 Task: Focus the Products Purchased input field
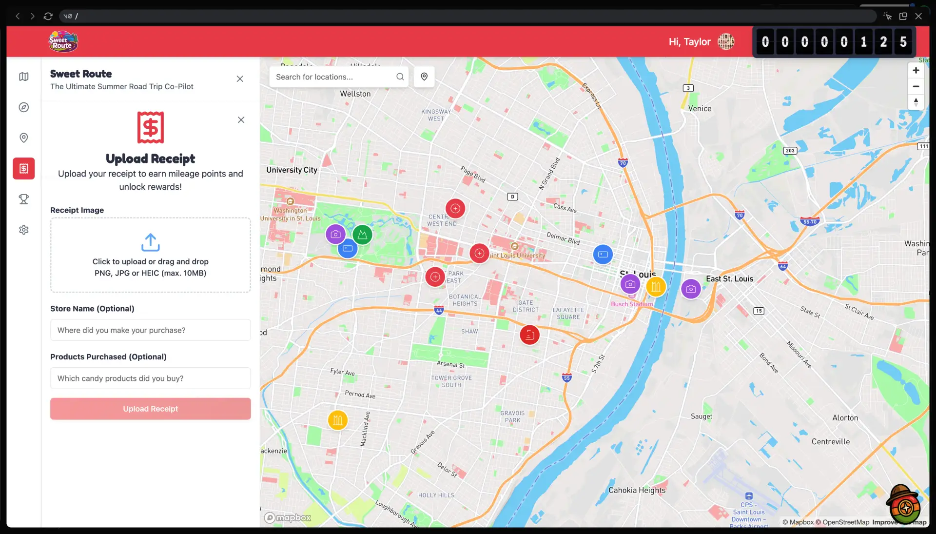pos(150,378)
